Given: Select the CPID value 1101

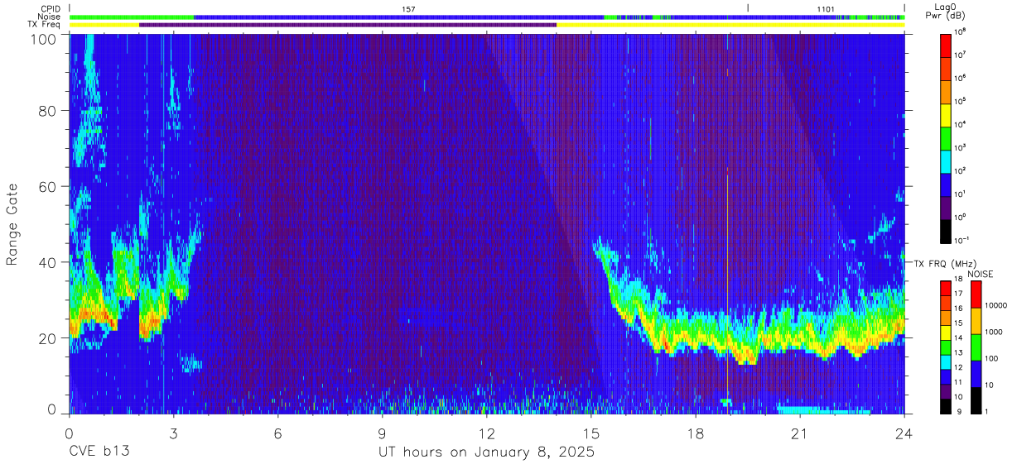Looking at the screenshot, I should click(826, 8).
